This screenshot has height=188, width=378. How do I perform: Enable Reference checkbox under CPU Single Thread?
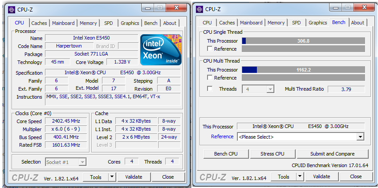(x=210, y=49)
